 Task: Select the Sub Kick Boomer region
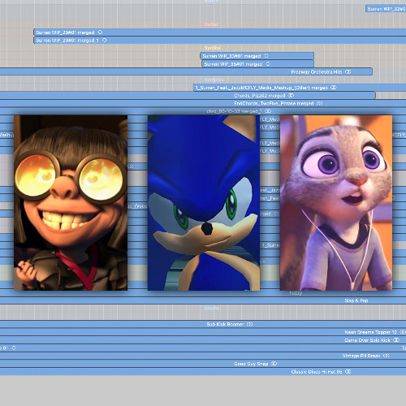(203, 324)
